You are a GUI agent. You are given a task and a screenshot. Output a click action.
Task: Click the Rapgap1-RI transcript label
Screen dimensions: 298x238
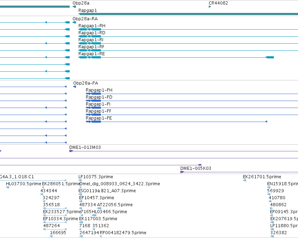pyautogui.click(x=91, y=40)
